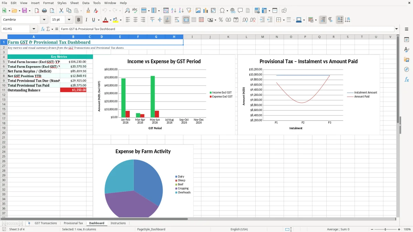Click the Sort Ascending icon
This screenshot has width=413, height=232.
point(174,11)
